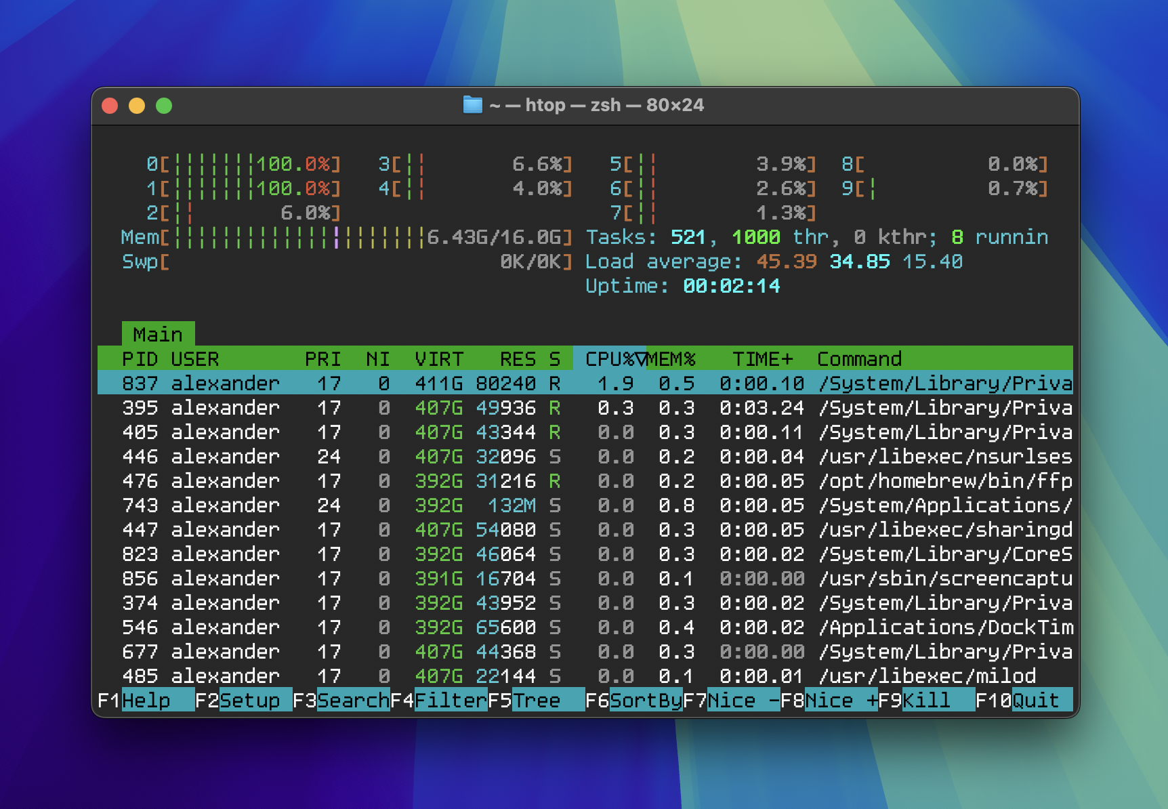1168x809 pixels.
Task: Click the folder icon in the title bar
Action: tap(472, 105)
